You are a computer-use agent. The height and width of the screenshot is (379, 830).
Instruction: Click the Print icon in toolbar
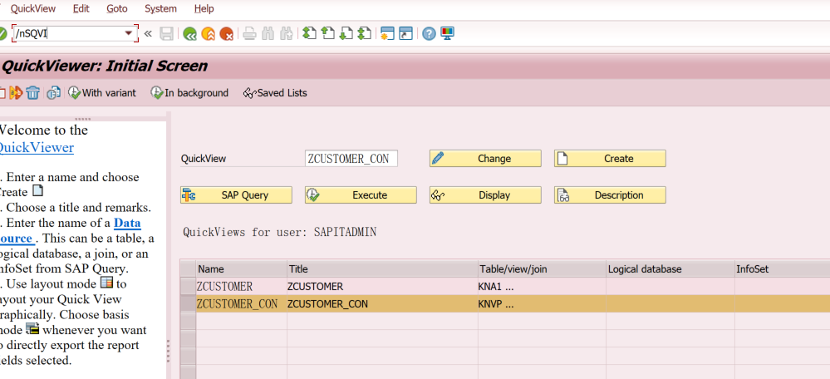(248, 34)
